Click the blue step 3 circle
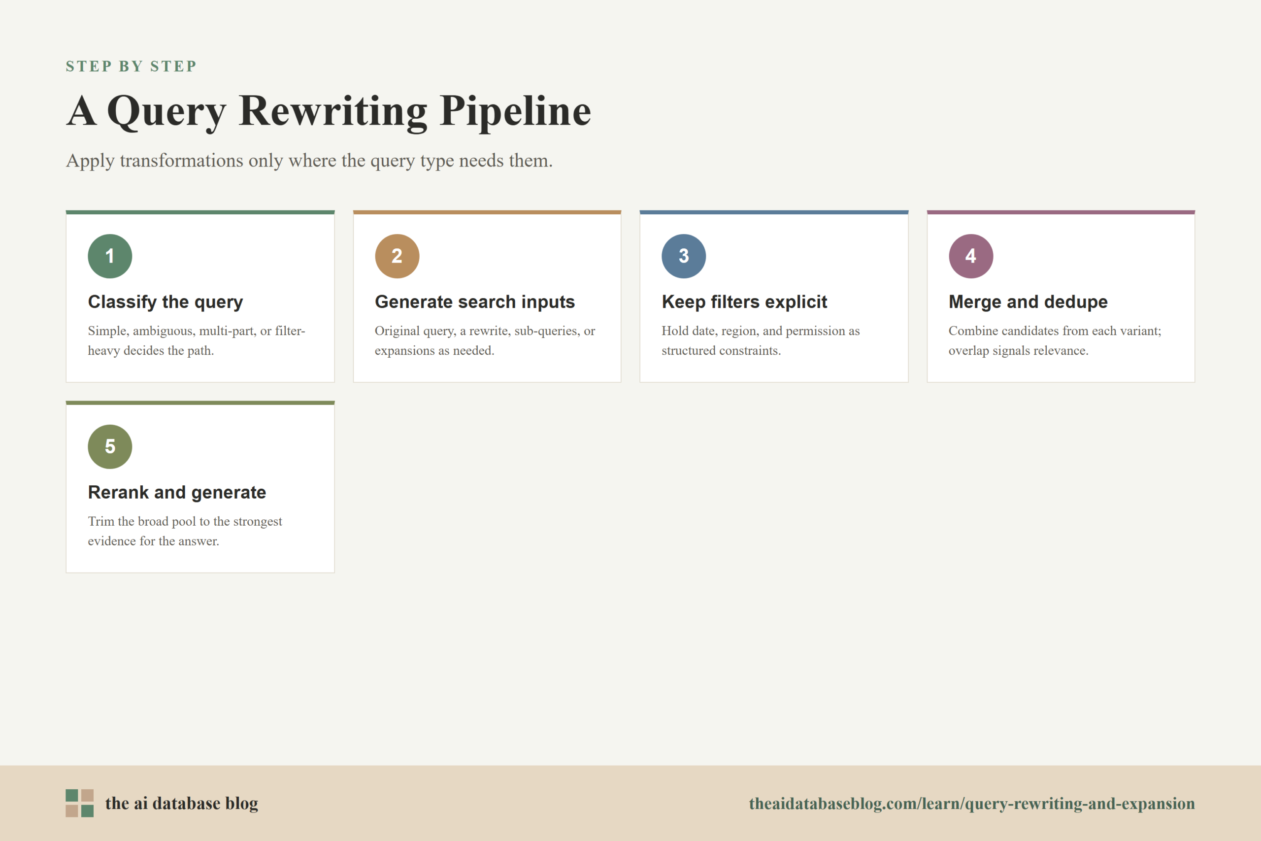This screenshot has width=1261, height=841. pyautogui.click(x=684, y=256)
